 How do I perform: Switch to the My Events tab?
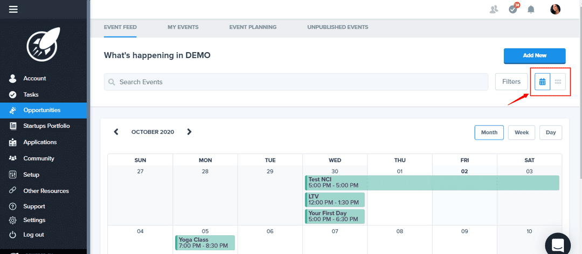(183, 27)
